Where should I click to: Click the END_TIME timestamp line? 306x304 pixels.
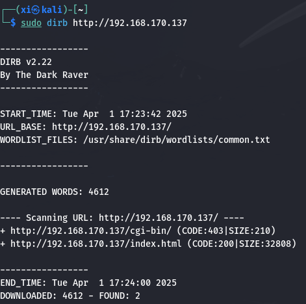(88, 283)
